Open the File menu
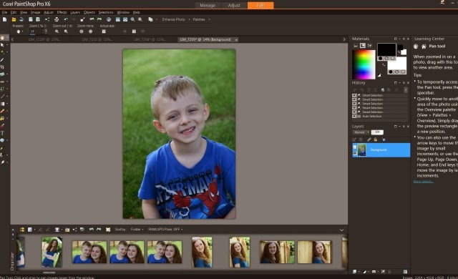The image size is (458, 279). pyautogui.click(x=4, y=12)
